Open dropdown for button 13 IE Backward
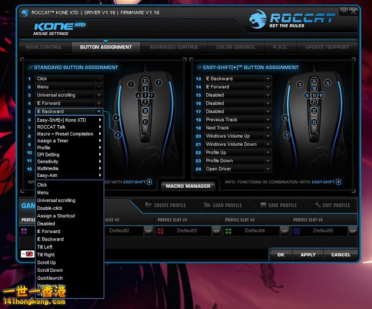Image resolution: width=372 pixels, height=309 pixels. click(x=268, y=79)
